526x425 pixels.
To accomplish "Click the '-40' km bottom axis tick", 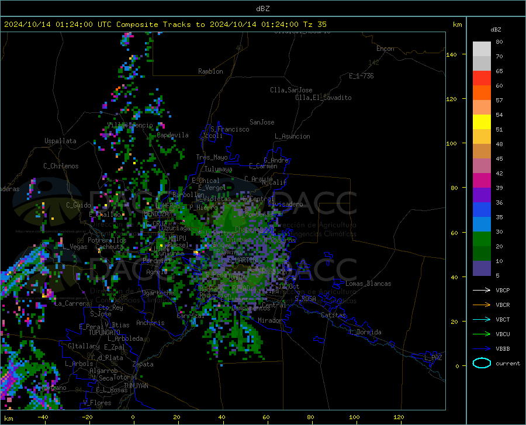I will [43, 417].
